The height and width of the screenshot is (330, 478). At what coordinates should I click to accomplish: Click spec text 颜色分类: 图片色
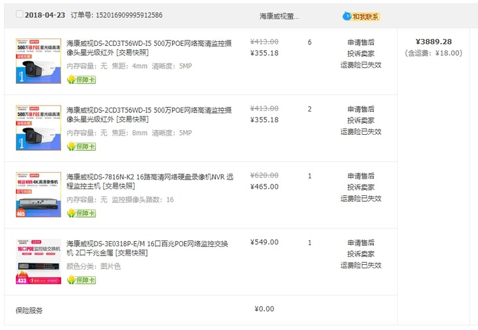click(x=94, y=266)
